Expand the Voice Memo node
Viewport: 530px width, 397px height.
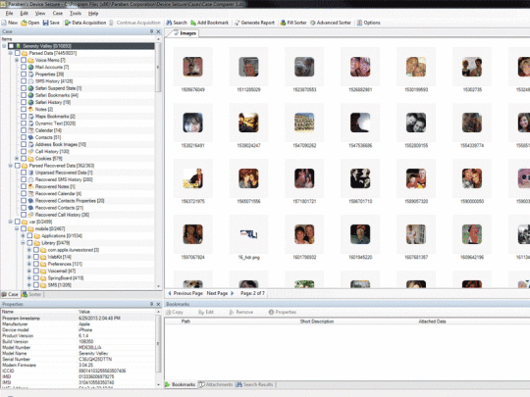[x=17, y=60]
